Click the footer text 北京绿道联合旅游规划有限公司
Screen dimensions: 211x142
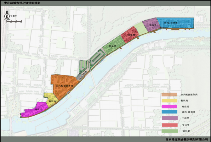(x=187, y=139)
